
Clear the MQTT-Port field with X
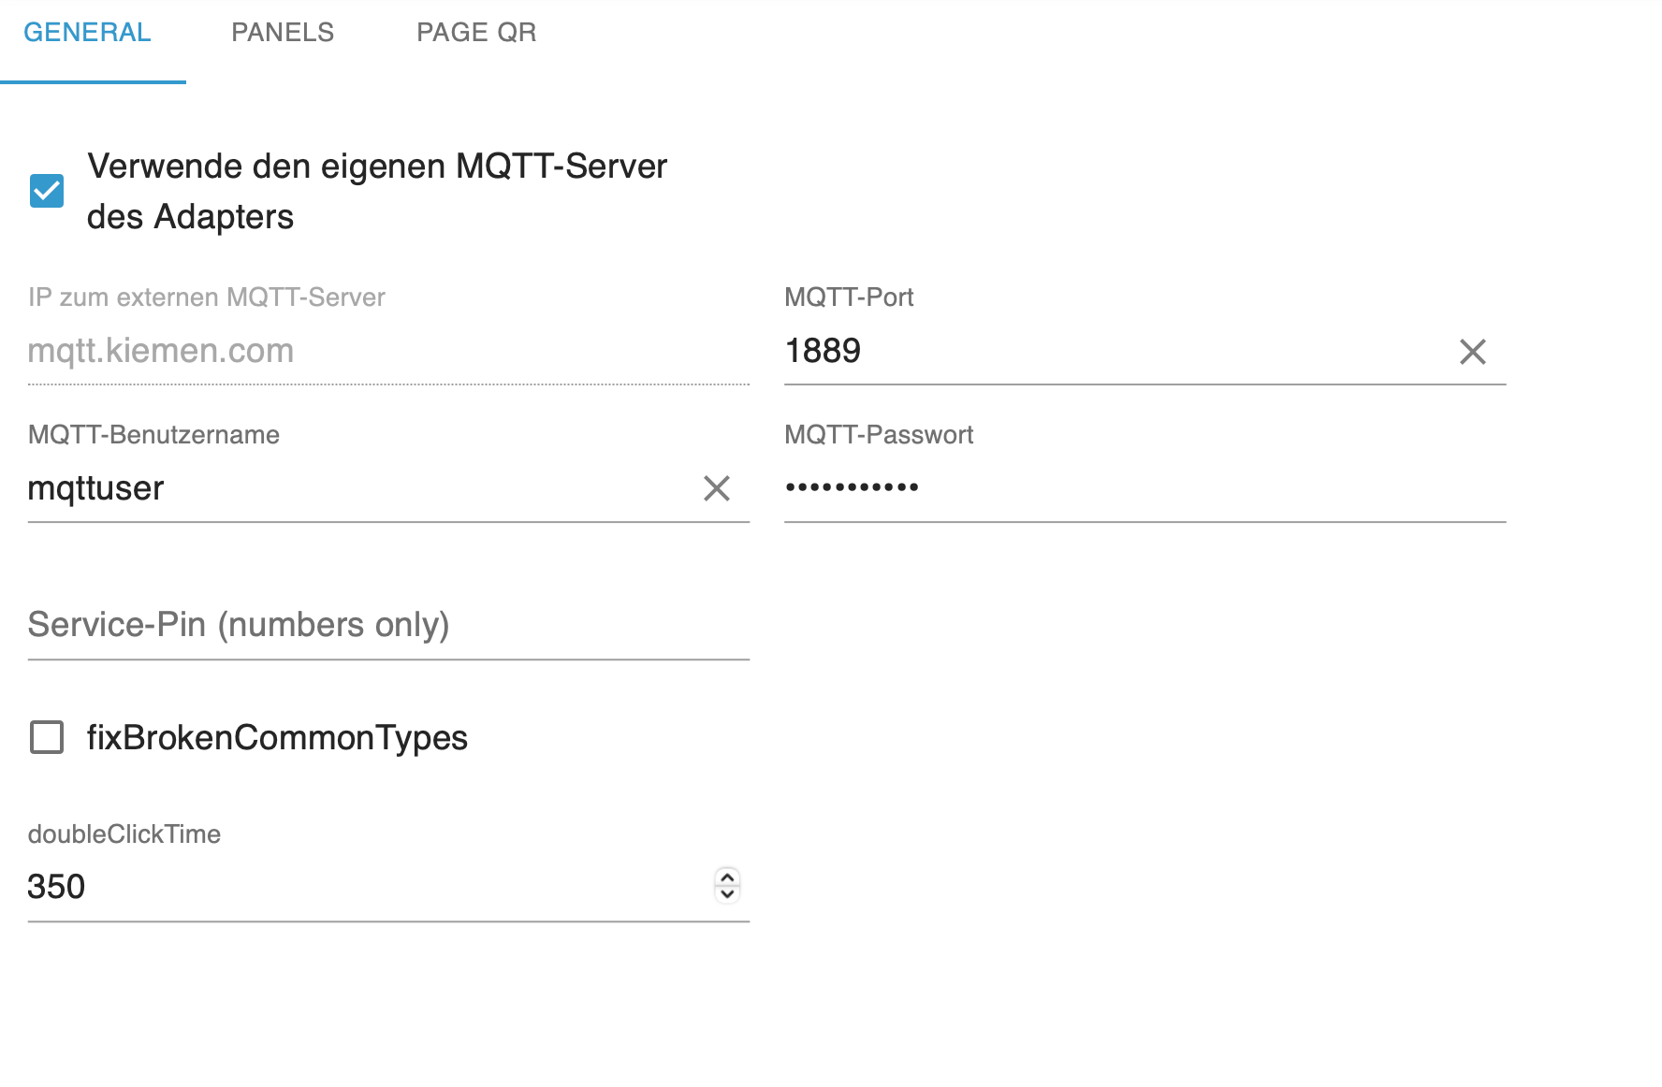(x=1472, y=352)
